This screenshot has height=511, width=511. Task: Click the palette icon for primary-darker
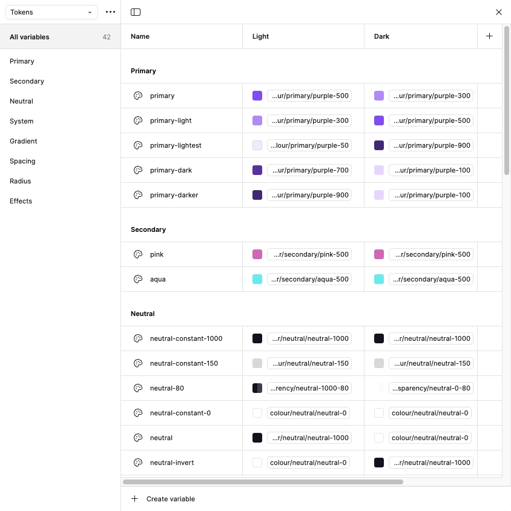138,195
